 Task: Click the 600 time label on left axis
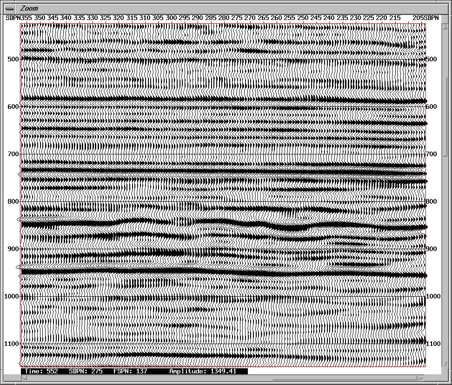13,106
